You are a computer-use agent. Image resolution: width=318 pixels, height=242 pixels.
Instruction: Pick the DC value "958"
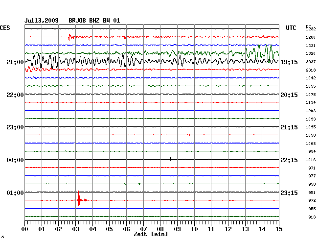point(312,184)
